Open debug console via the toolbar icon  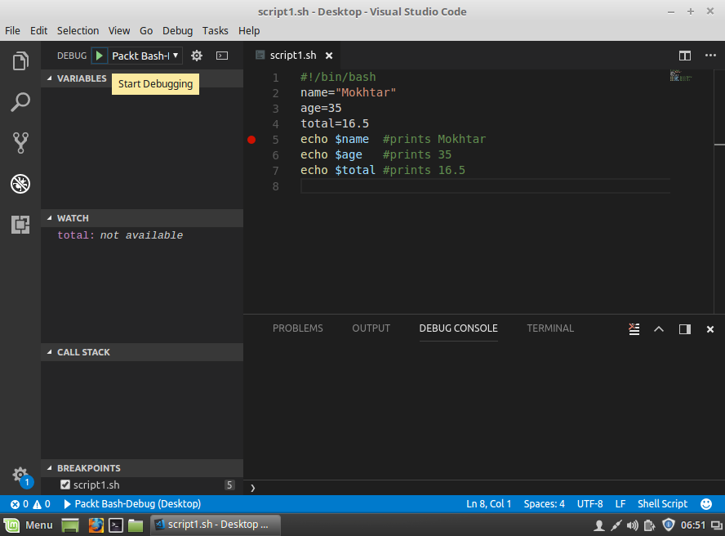222,56
